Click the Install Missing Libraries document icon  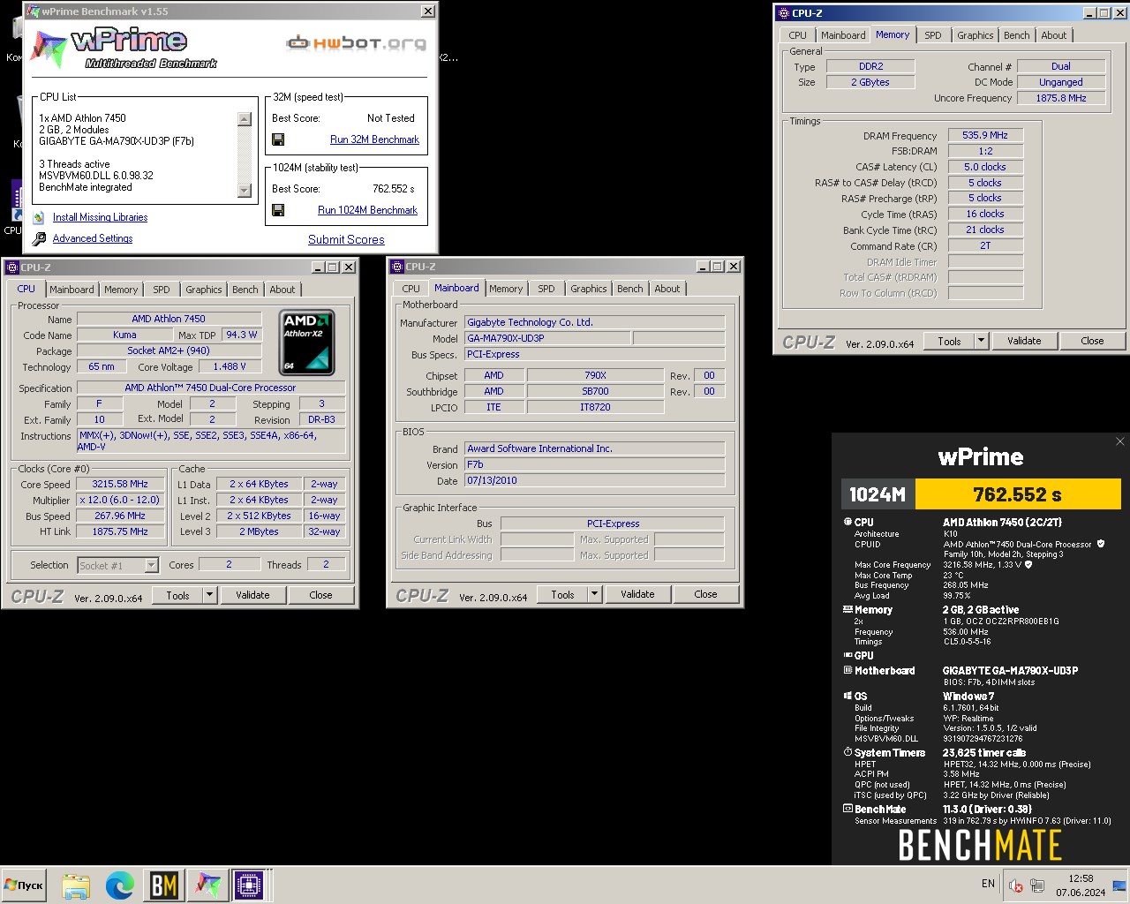(x=39, y=217)
